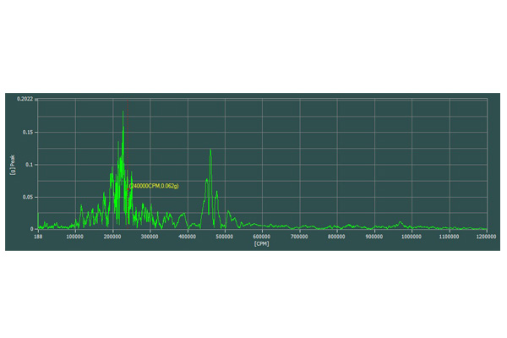507x338 pixels.
Task: Click the 0.1 y-axis tick label
Action: click(x=30, y=164)
